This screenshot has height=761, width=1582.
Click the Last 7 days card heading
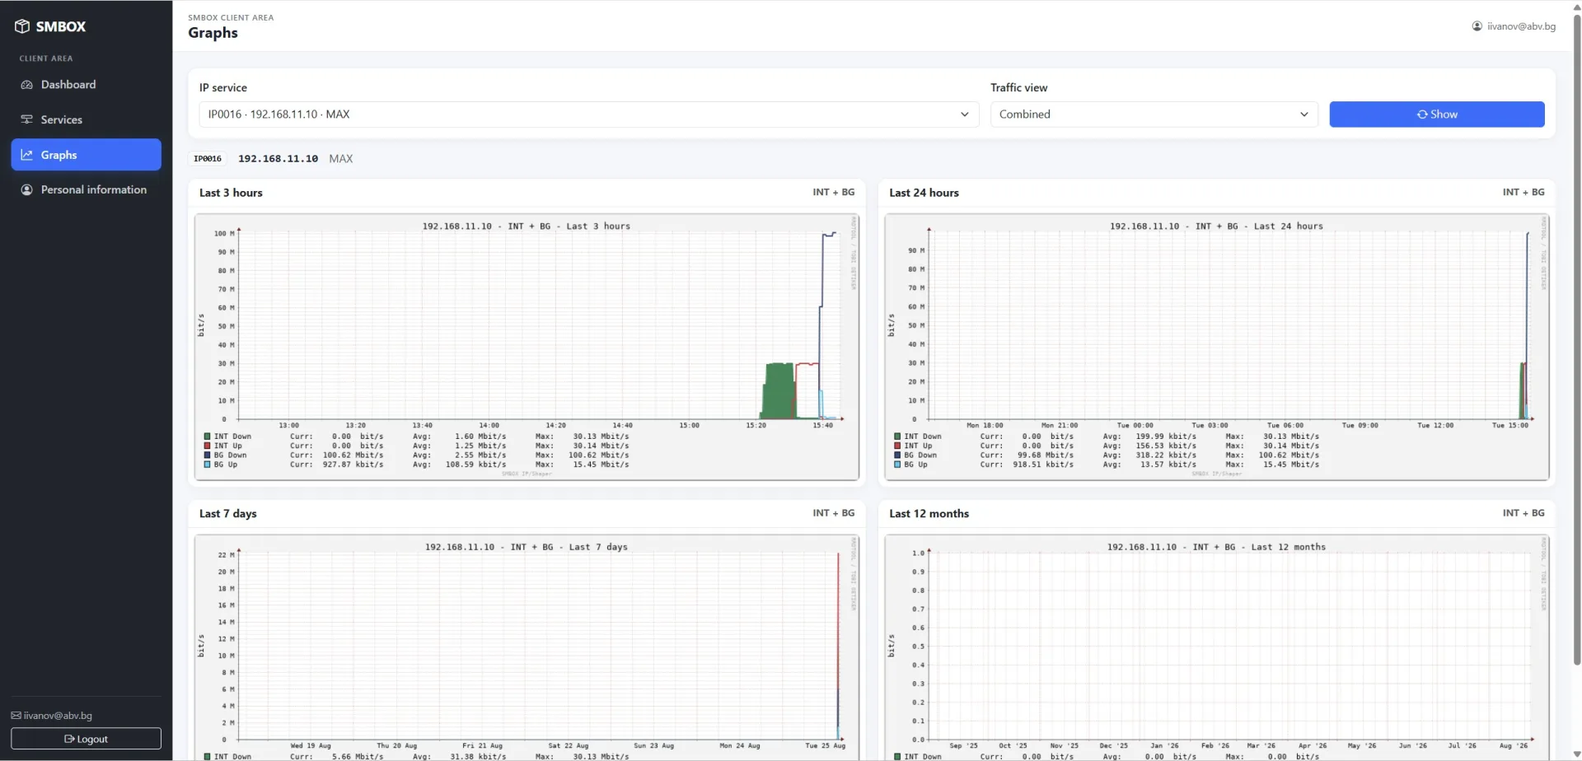[x=228, y=514]
